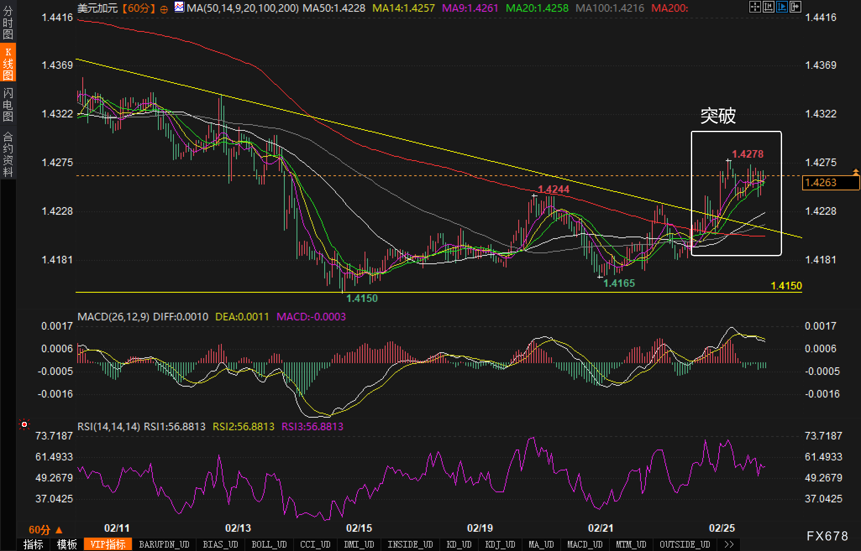Viewport: 861px width, 551px height.
Task: Click the blue highlighted chart-play icon
Action: click(782, 7)
